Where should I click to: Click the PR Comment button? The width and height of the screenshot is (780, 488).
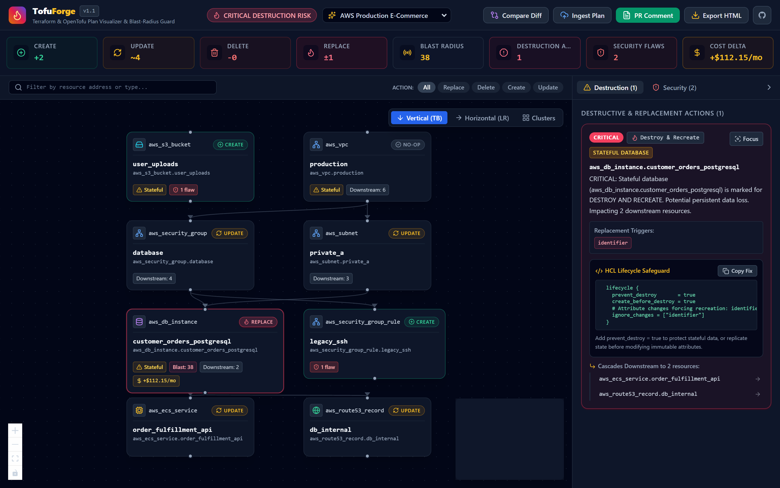click(x=648, y=15)
